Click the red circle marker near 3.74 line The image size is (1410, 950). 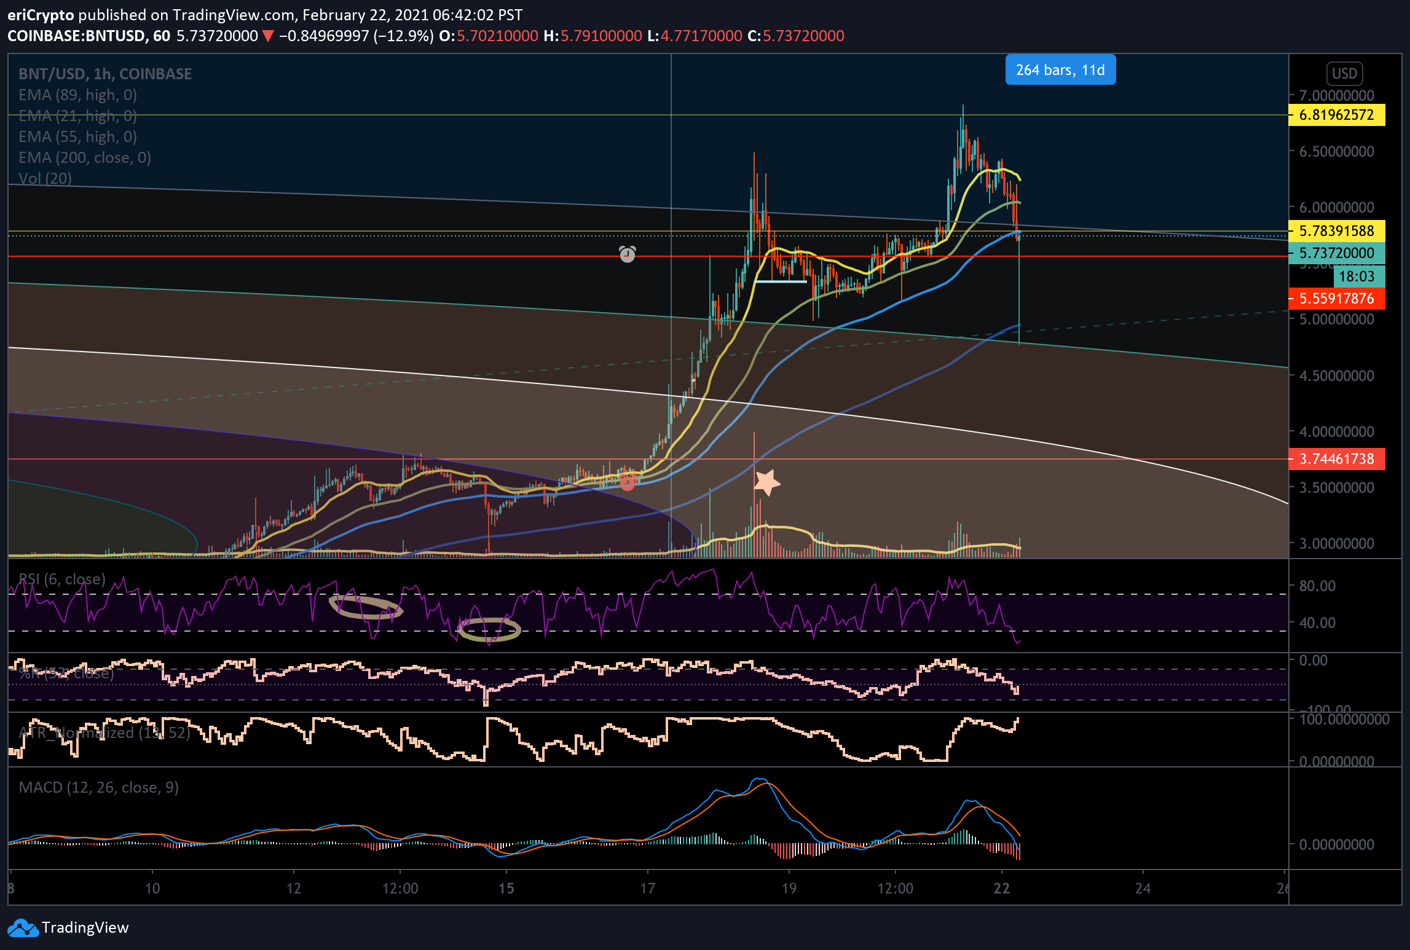[x=628, y=484]
